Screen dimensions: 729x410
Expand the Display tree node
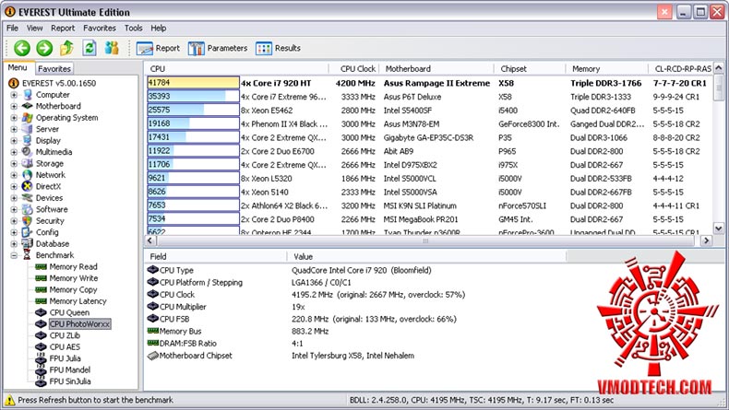tap(14, 141)
